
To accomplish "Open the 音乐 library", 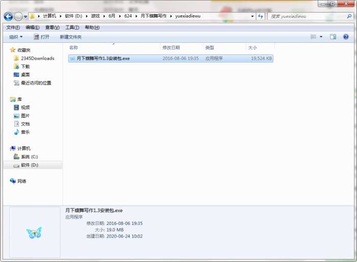I will tap(25, 132).
